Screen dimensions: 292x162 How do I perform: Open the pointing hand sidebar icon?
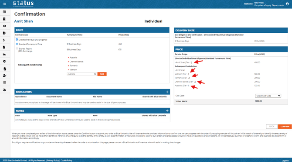click(4, 90)
